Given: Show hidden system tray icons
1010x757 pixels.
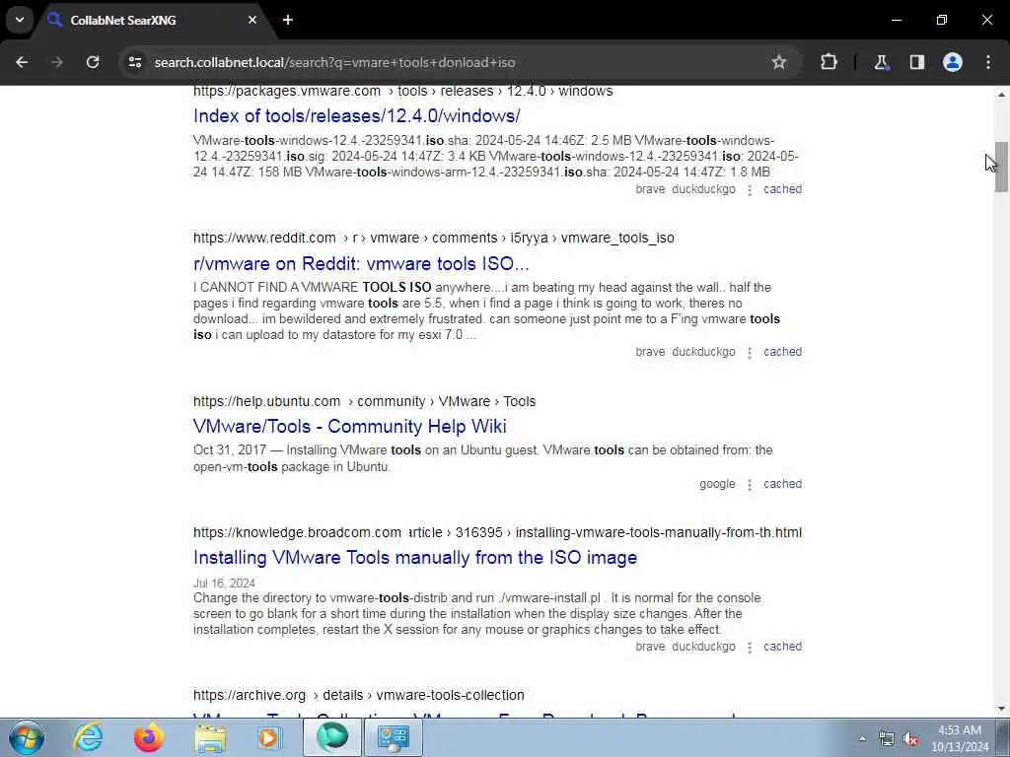Looking at the screenshot, I should tap(862, 738).
